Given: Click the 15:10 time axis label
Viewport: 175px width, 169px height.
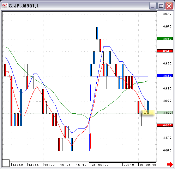Looking at the screenshot, I should (x=81, y=165).
